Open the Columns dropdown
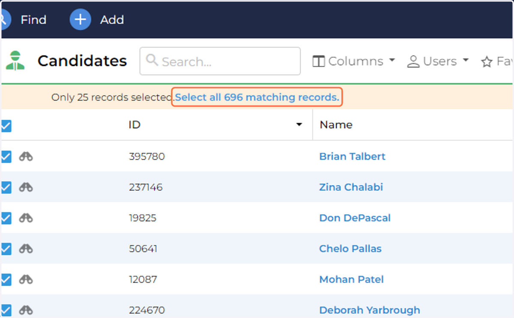The width and height of the screenshot is (514, 318). click(x=354, y=61)
